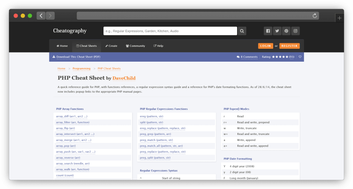353x189 pixels.
Task: Click Programming in the breadcrumb
Action: 81,68
